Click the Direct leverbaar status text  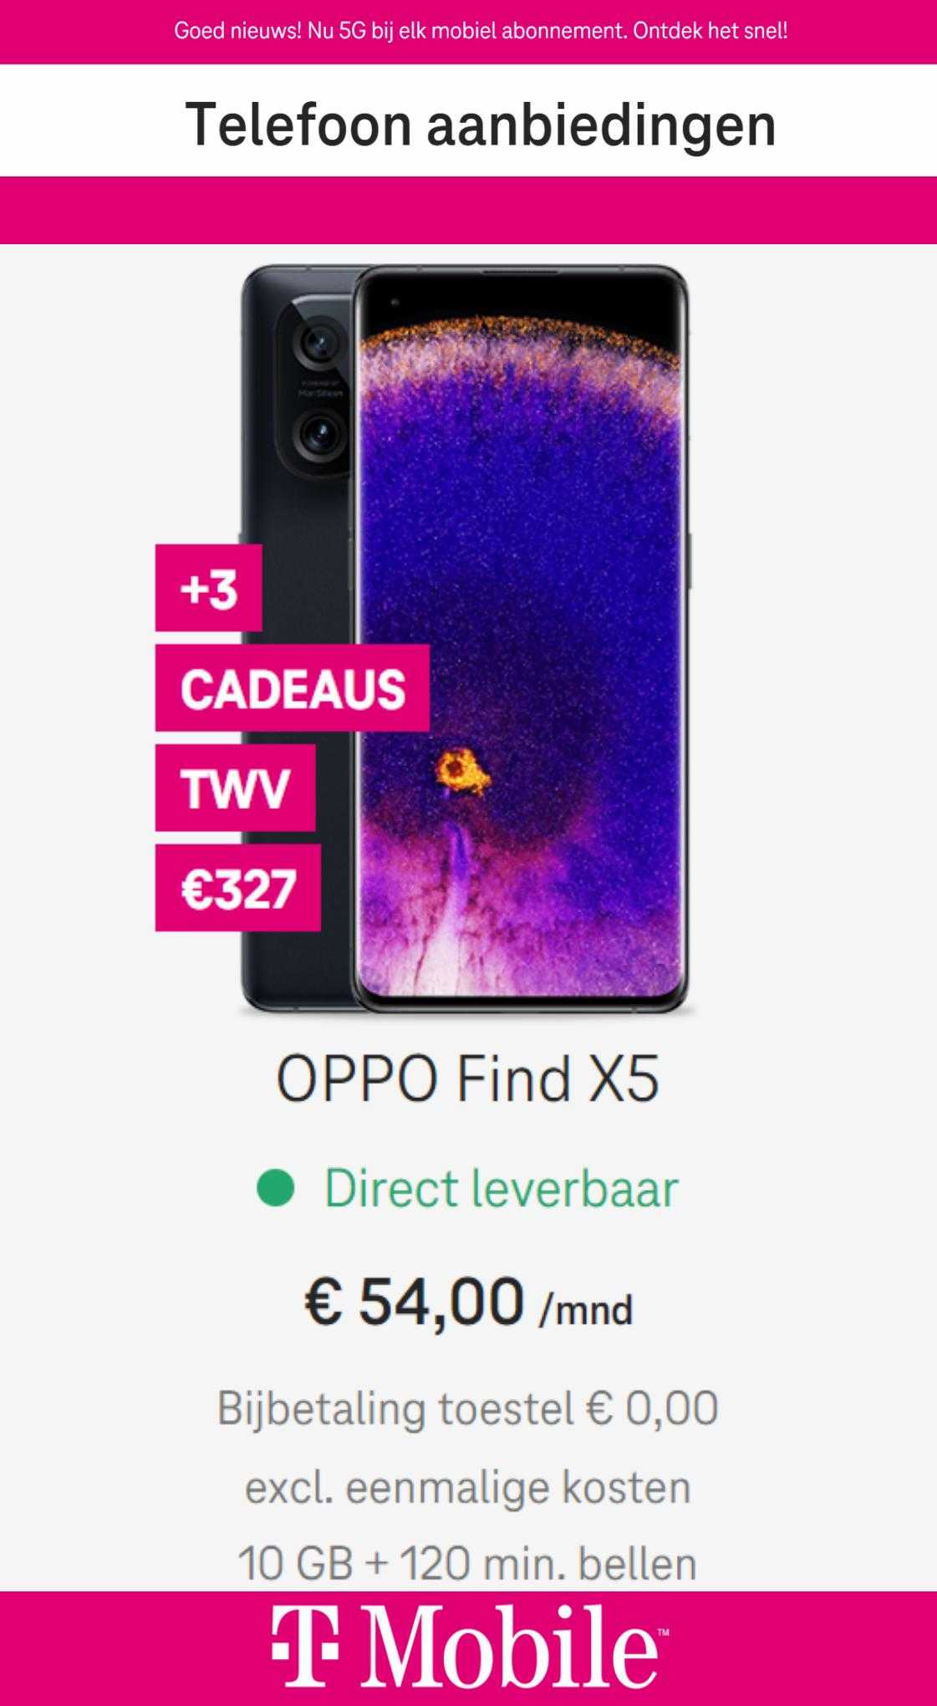click(x=502, y=1188)
